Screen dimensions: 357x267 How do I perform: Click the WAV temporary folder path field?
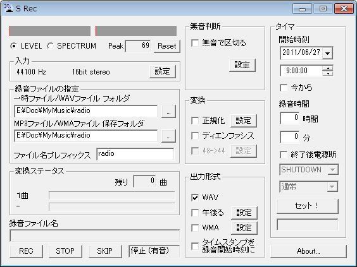pyautogui.click(x=85, y=111)
